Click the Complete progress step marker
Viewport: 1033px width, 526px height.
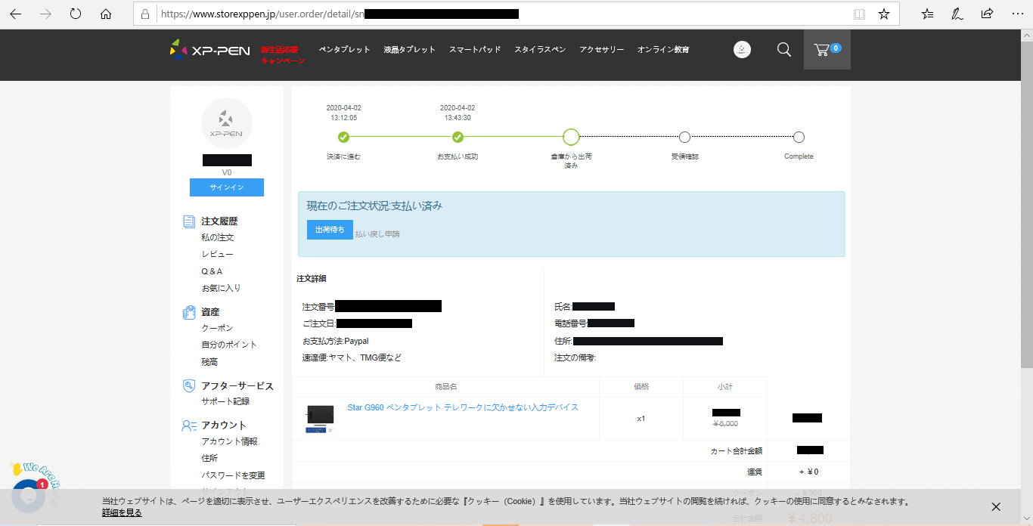coord(799,137)
